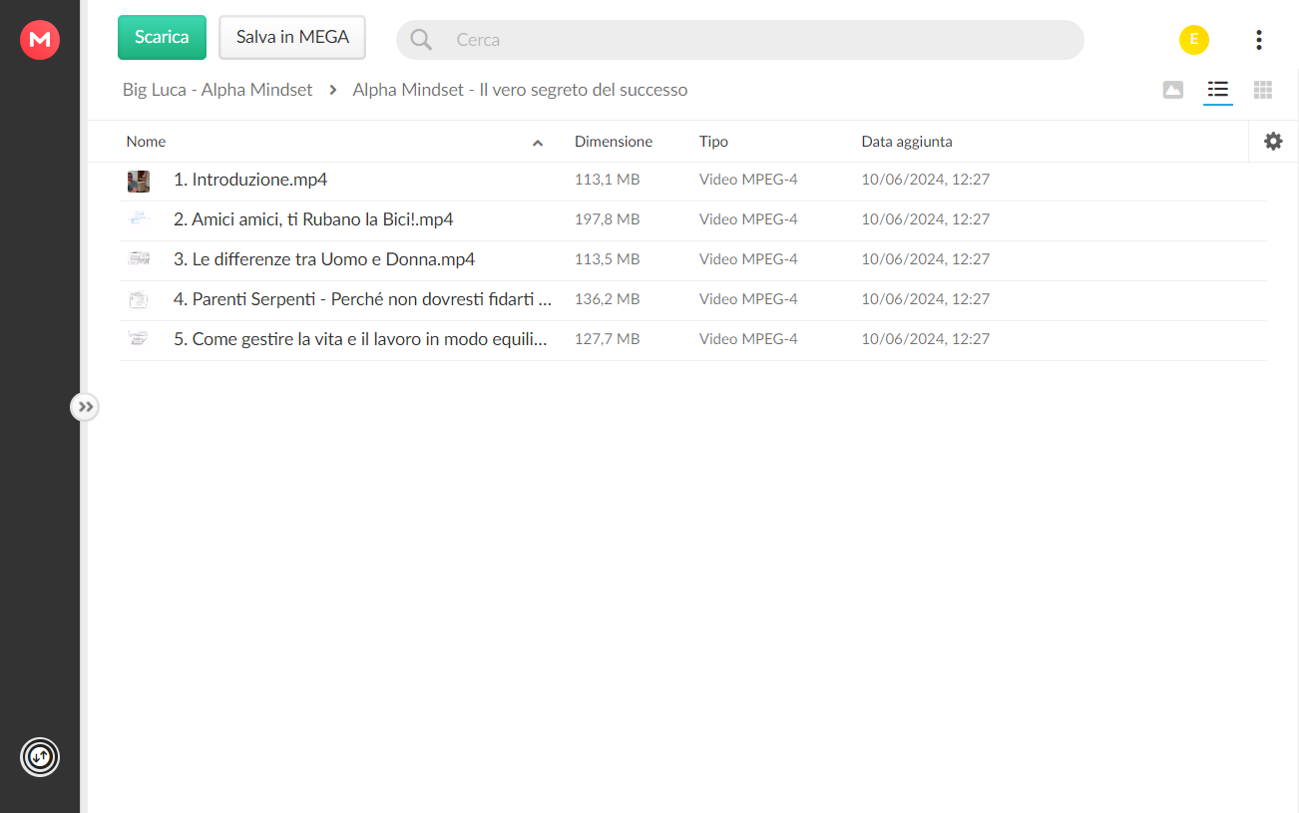Image resolution: width=1299 pixels, height=813 pixels.
Task: Sort by Nome column header
Action: point(146,142)
